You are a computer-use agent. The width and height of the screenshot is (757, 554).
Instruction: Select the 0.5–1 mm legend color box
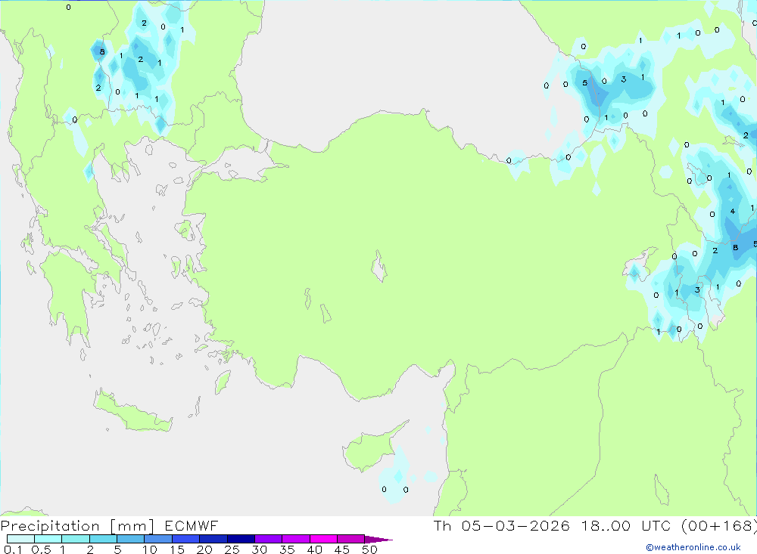[48, 539]
